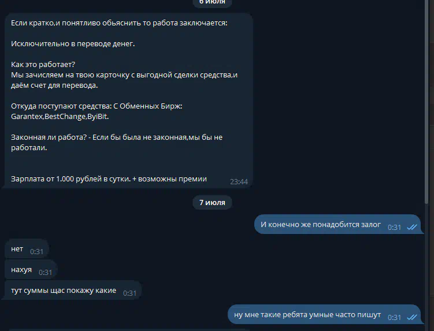434x331 pixels.
Task: Click the partially visible '6 июля' date badge
Action: coord(212,3)
